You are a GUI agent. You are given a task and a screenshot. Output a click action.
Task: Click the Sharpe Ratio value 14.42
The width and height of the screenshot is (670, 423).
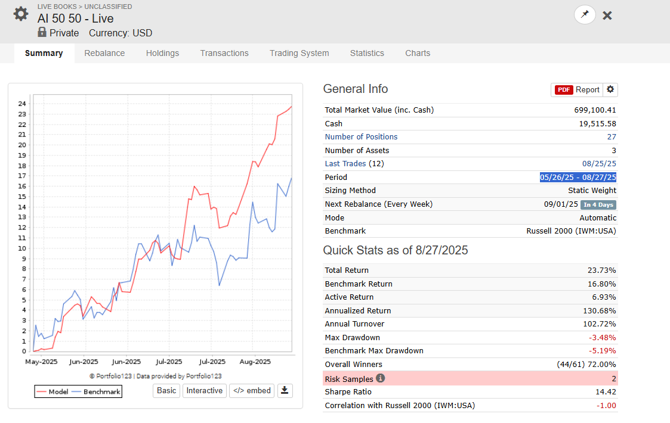pos(606,391)
